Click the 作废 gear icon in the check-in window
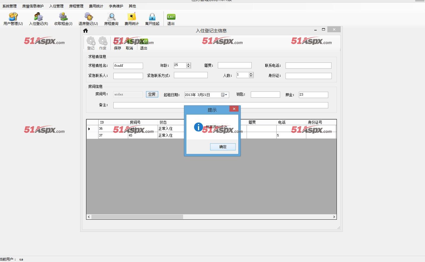The width and height of the screenshot is (425, 262). tap(103, 43)
